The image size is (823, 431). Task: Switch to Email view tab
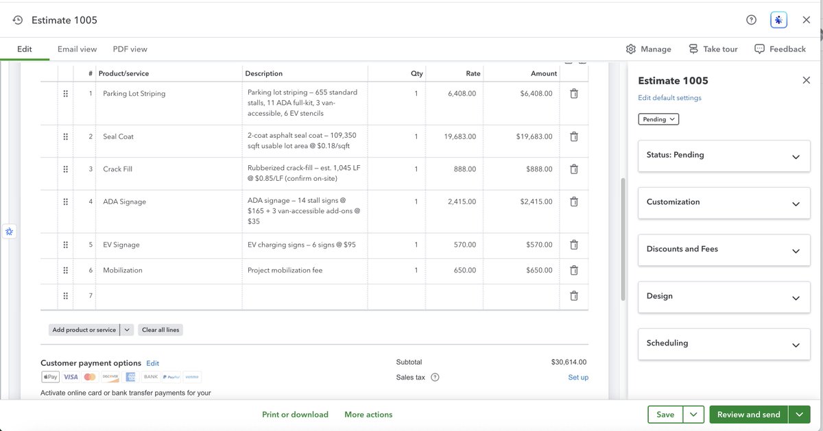(x=77, y=49)
